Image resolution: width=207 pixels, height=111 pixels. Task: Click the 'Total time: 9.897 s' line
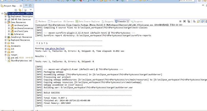pyautogui.click(x=55, y=98)
